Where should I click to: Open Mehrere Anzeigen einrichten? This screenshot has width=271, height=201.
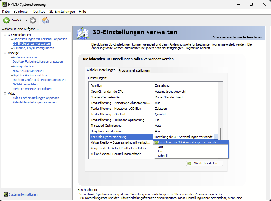32,89
